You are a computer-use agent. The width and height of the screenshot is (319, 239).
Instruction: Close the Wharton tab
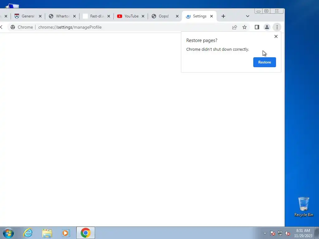[74, 16]
